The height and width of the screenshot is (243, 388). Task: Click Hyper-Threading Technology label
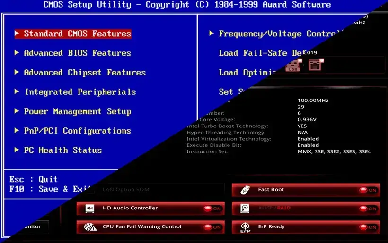pos(226,132)
